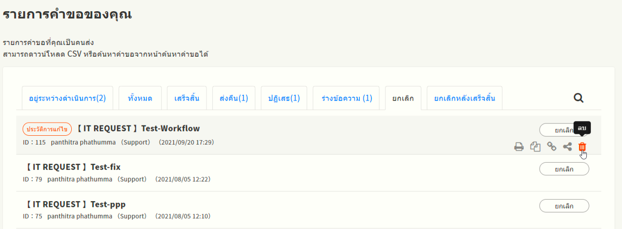
Task: Open the Test-fix request
Action: tap(72, 167)
